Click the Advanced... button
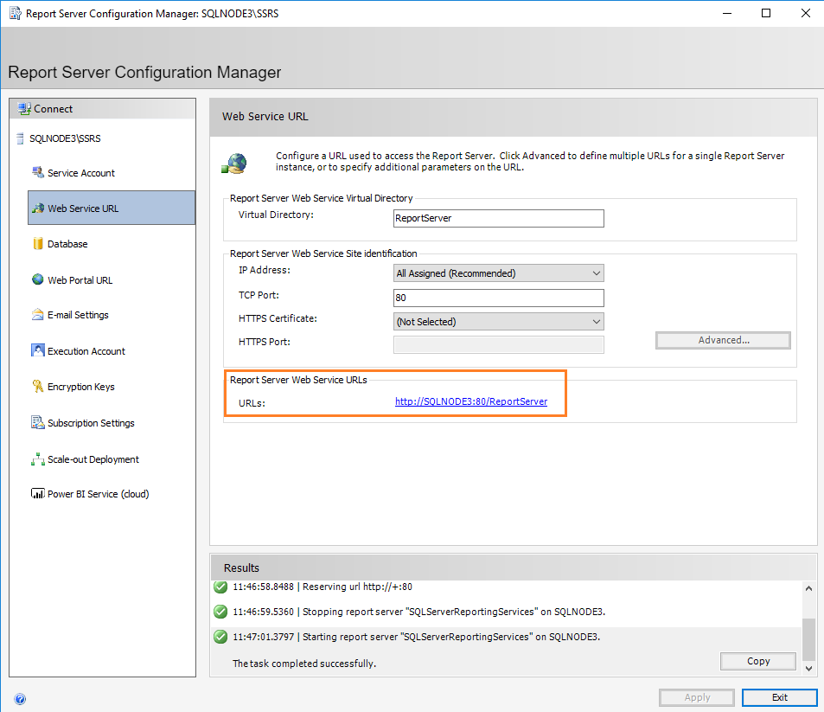The image size is (824, 712). point(723,340)
